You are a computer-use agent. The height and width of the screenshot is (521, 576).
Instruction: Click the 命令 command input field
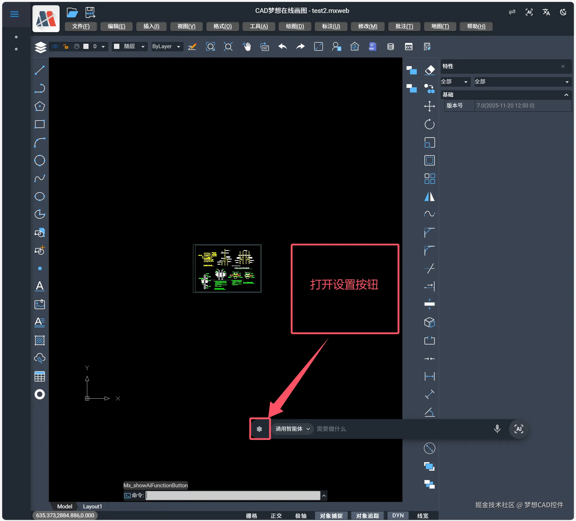click(233, 496)
